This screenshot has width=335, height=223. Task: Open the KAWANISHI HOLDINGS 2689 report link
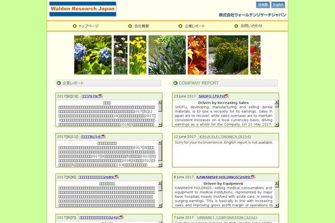[x=223, y=177]
